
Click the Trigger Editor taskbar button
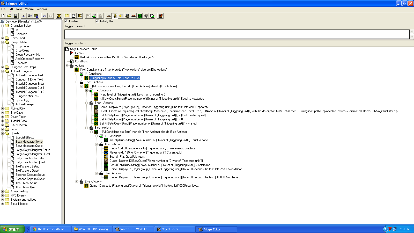217,229
